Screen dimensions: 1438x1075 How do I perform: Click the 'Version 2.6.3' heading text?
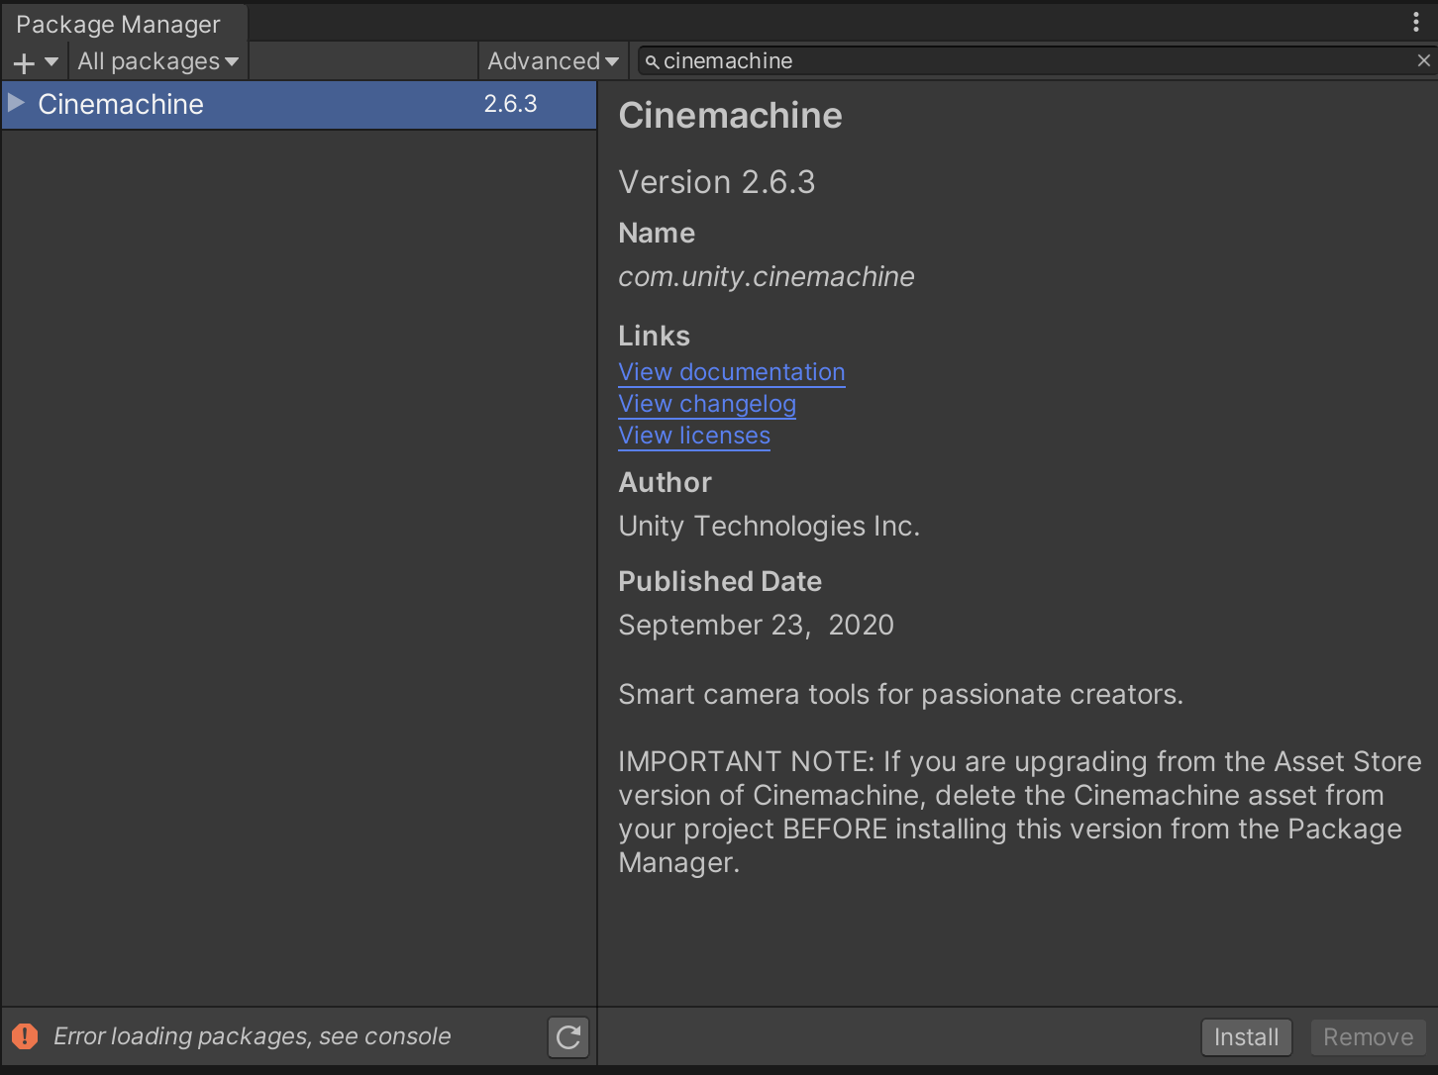[717, 182]
